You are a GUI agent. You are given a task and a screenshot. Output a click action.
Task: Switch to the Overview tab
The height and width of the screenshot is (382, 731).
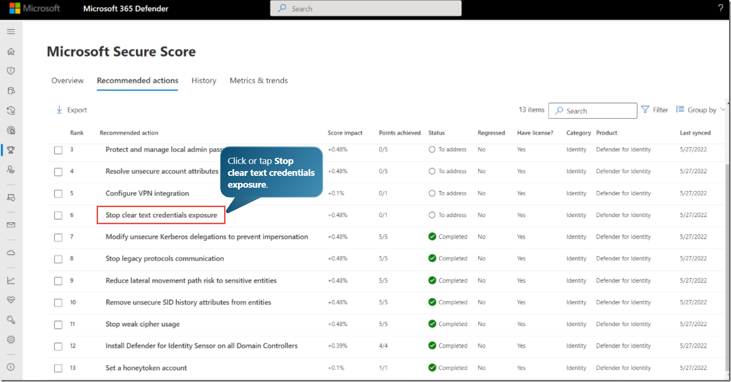point(67,81)
